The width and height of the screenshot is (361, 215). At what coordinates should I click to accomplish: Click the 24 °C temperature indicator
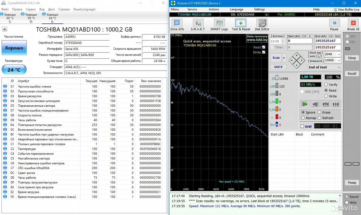coord(14,70)
